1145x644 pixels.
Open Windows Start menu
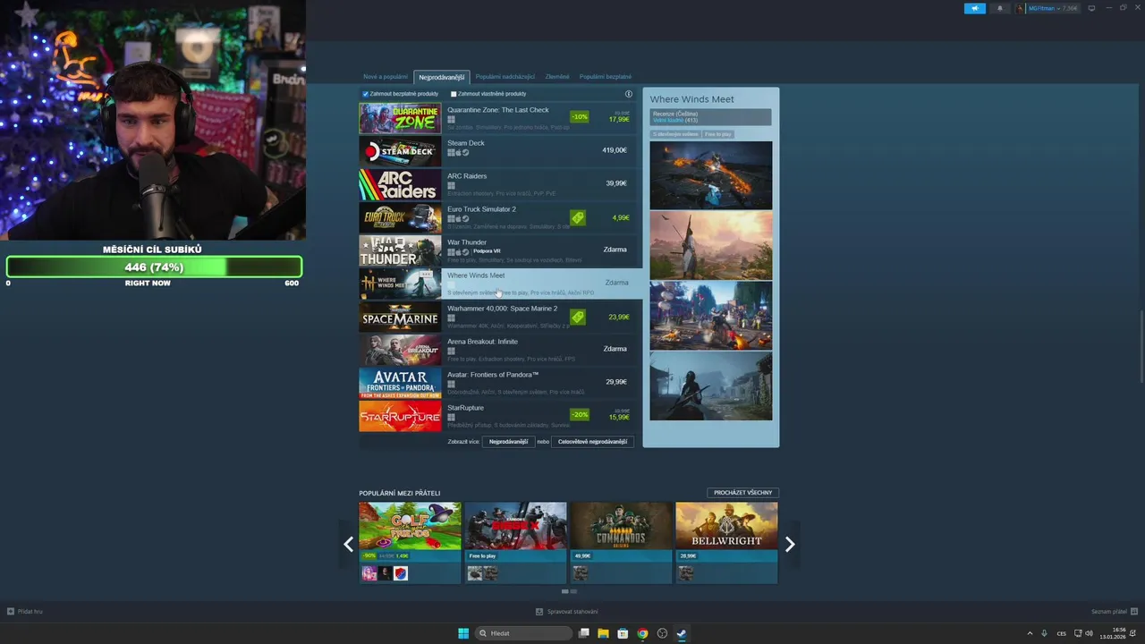(463, 633)
